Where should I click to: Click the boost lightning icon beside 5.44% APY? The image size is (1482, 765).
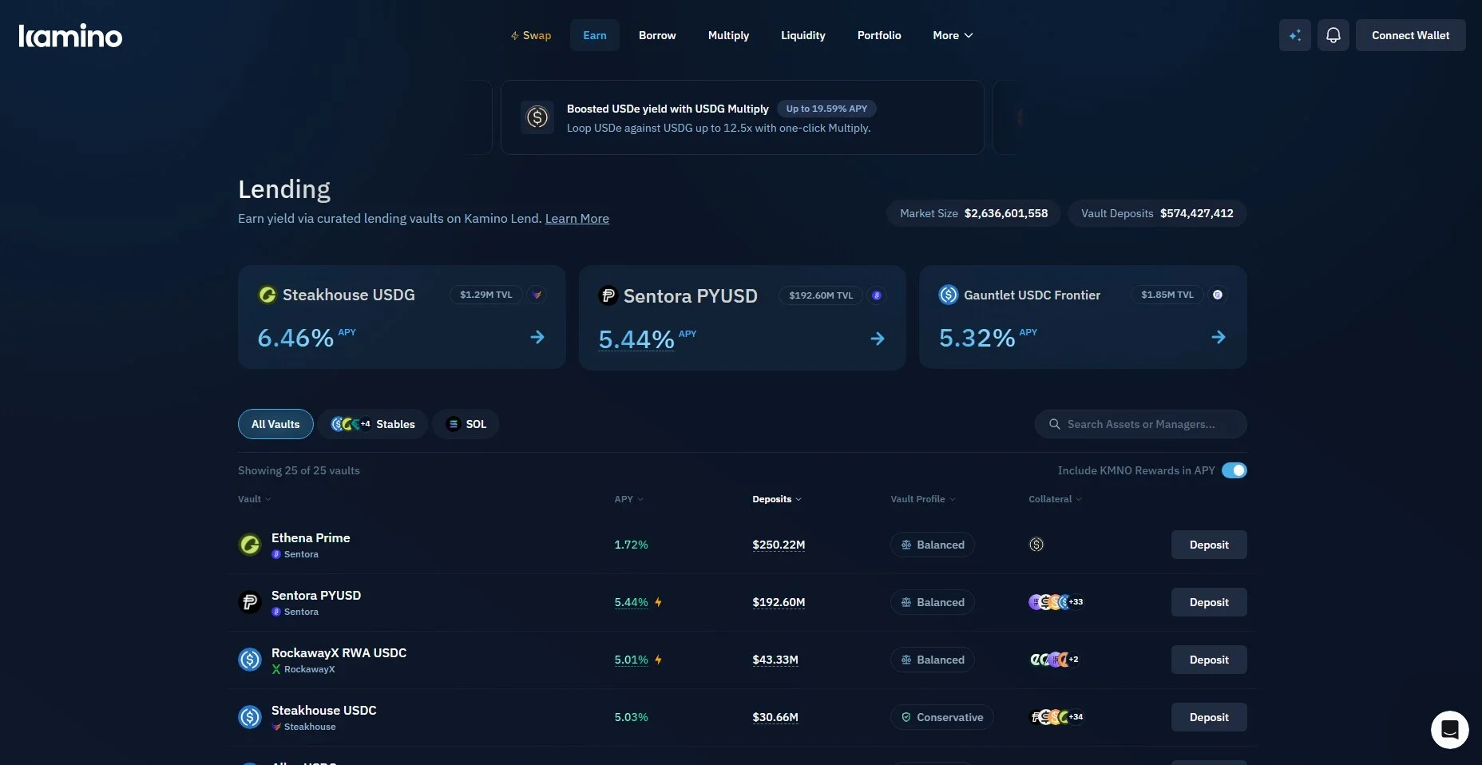pyautogui.click(x=658, y=602)
